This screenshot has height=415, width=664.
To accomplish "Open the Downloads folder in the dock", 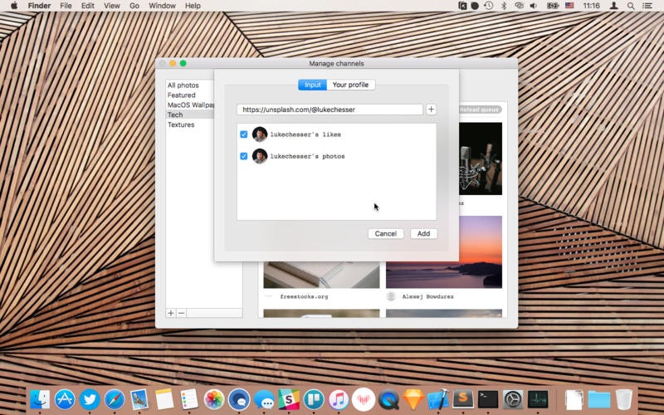I will (x=598, y=399).
